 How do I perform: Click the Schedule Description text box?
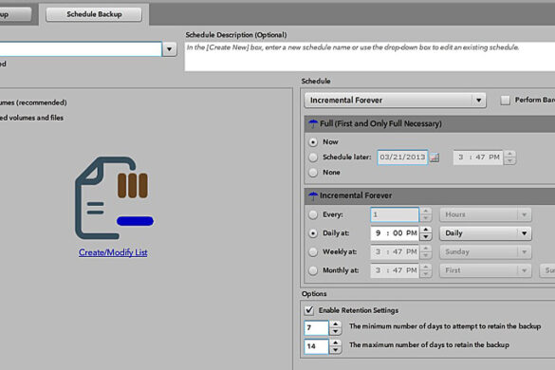pyautogui.click(x=370, y=57)
